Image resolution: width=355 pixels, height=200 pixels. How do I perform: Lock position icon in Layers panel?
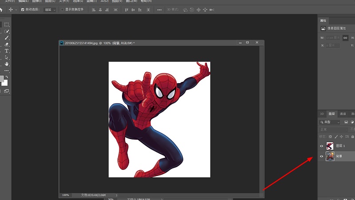coord(341,136)
